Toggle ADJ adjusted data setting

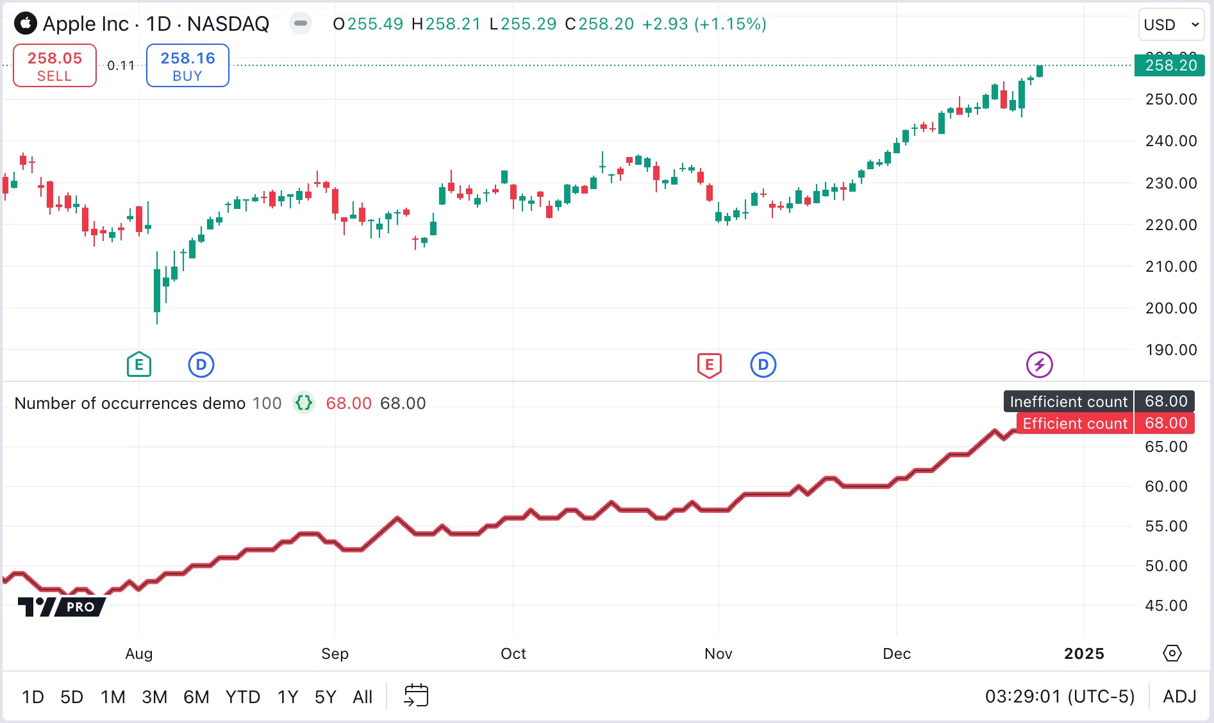[1179, 696]
